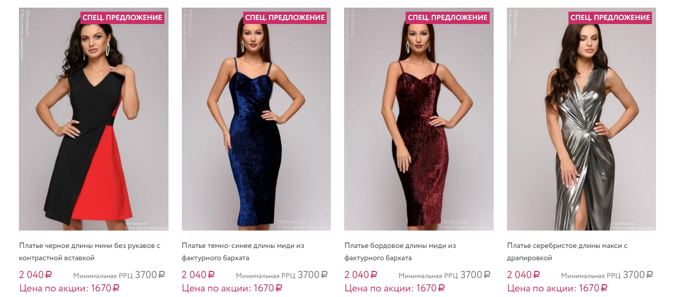Click 'Минимальная РРЦ 3700' under the black dress
This screenshot has height=297, width=676.
click(119, 275)
